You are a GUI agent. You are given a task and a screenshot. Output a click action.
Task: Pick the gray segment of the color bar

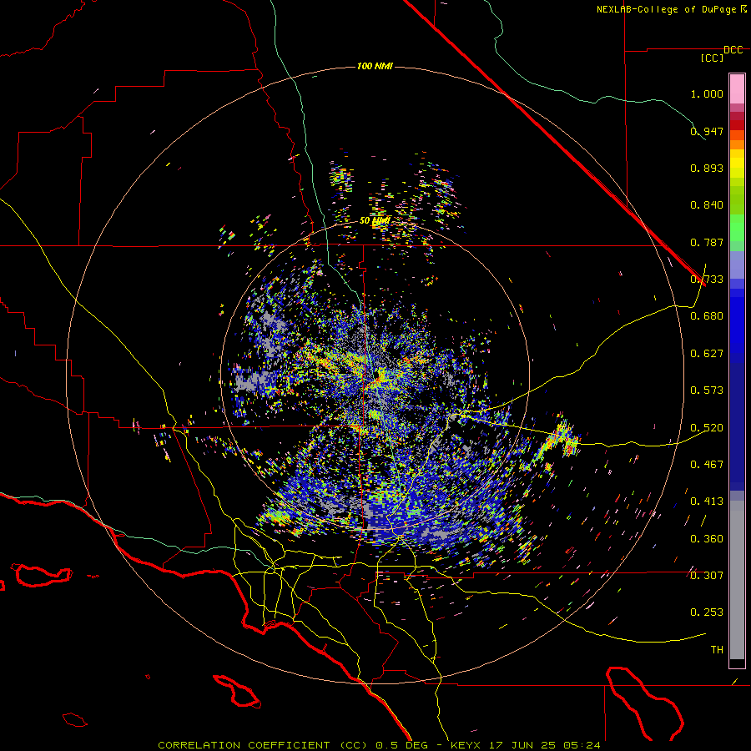[x=737, y=580]
